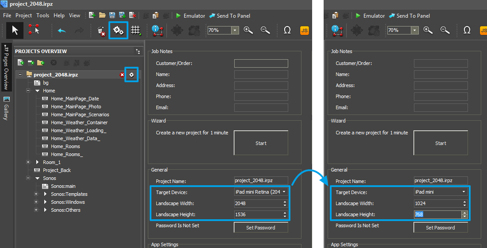Open the Tools menu

[43, 15]
